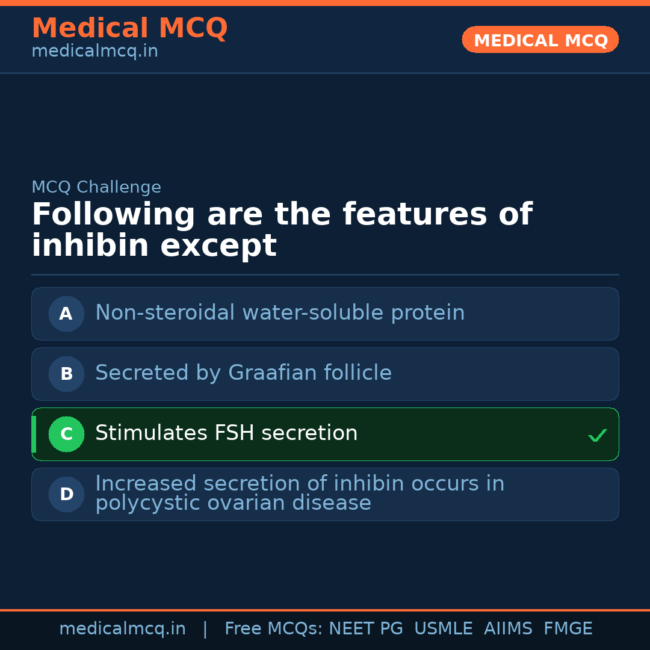Select option "Secreted by Graafian follicle"
Screen dimensions: 650x650
pos(243,373)
